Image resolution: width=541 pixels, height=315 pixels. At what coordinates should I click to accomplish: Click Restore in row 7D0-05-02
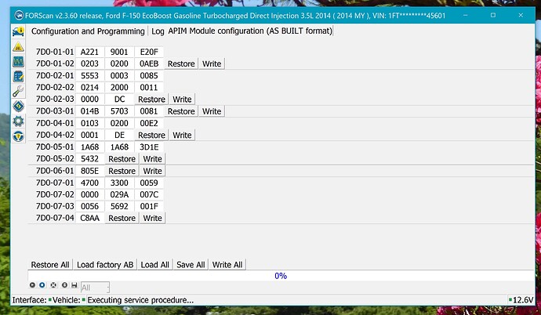click(122, 159)
